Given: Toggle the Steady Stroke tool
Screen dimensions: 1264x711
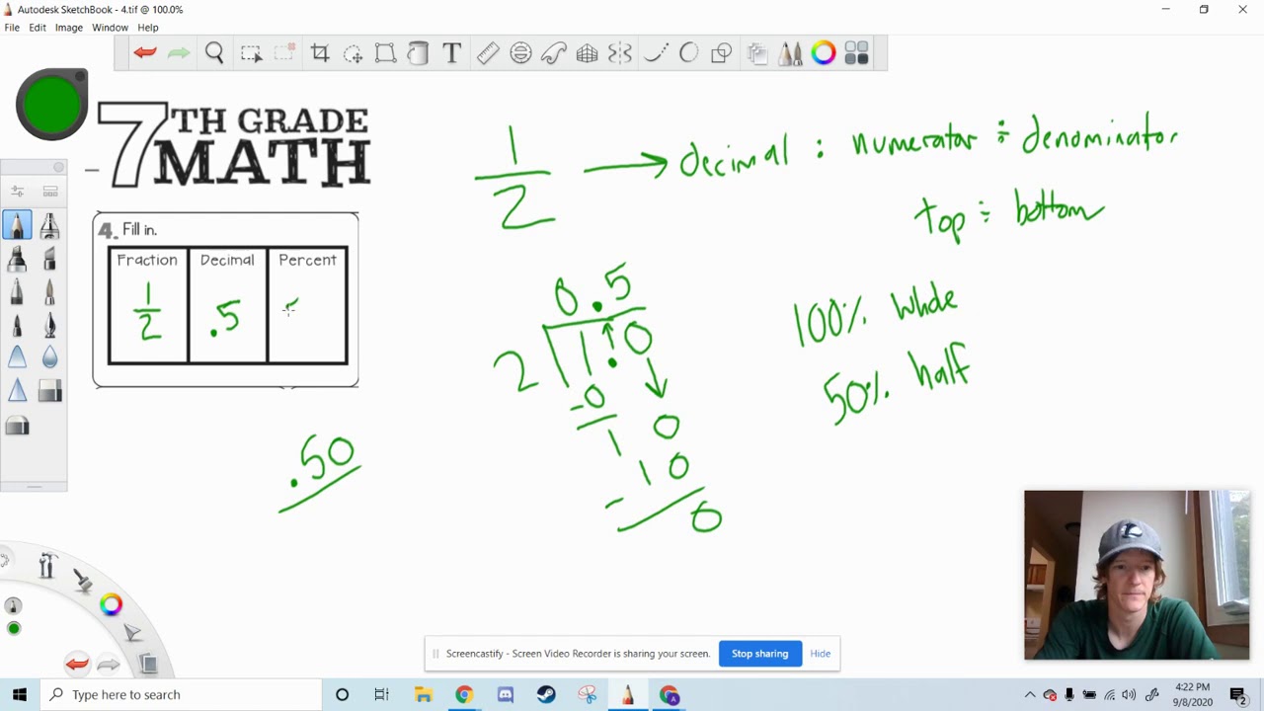Looking at the screenshot, I should (656, 53).
